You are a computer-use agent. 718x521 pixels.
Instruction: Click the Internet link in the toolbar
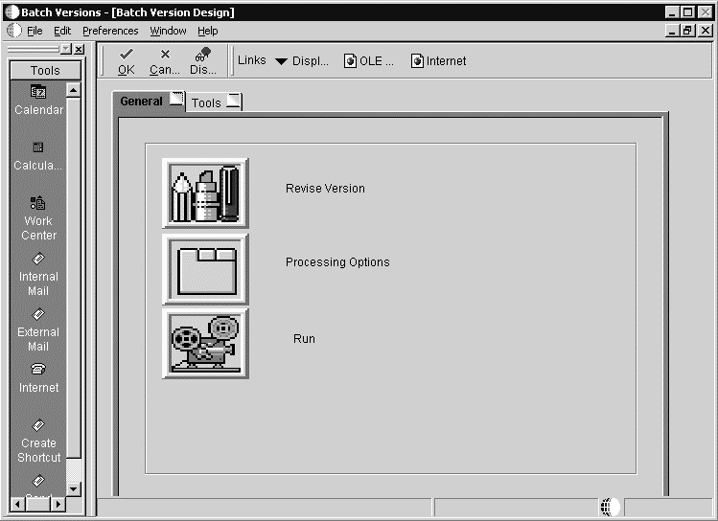pos(439,61)
